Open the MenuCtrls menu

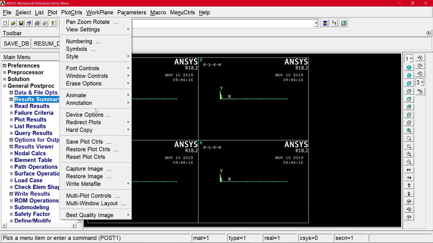[182, 12]
